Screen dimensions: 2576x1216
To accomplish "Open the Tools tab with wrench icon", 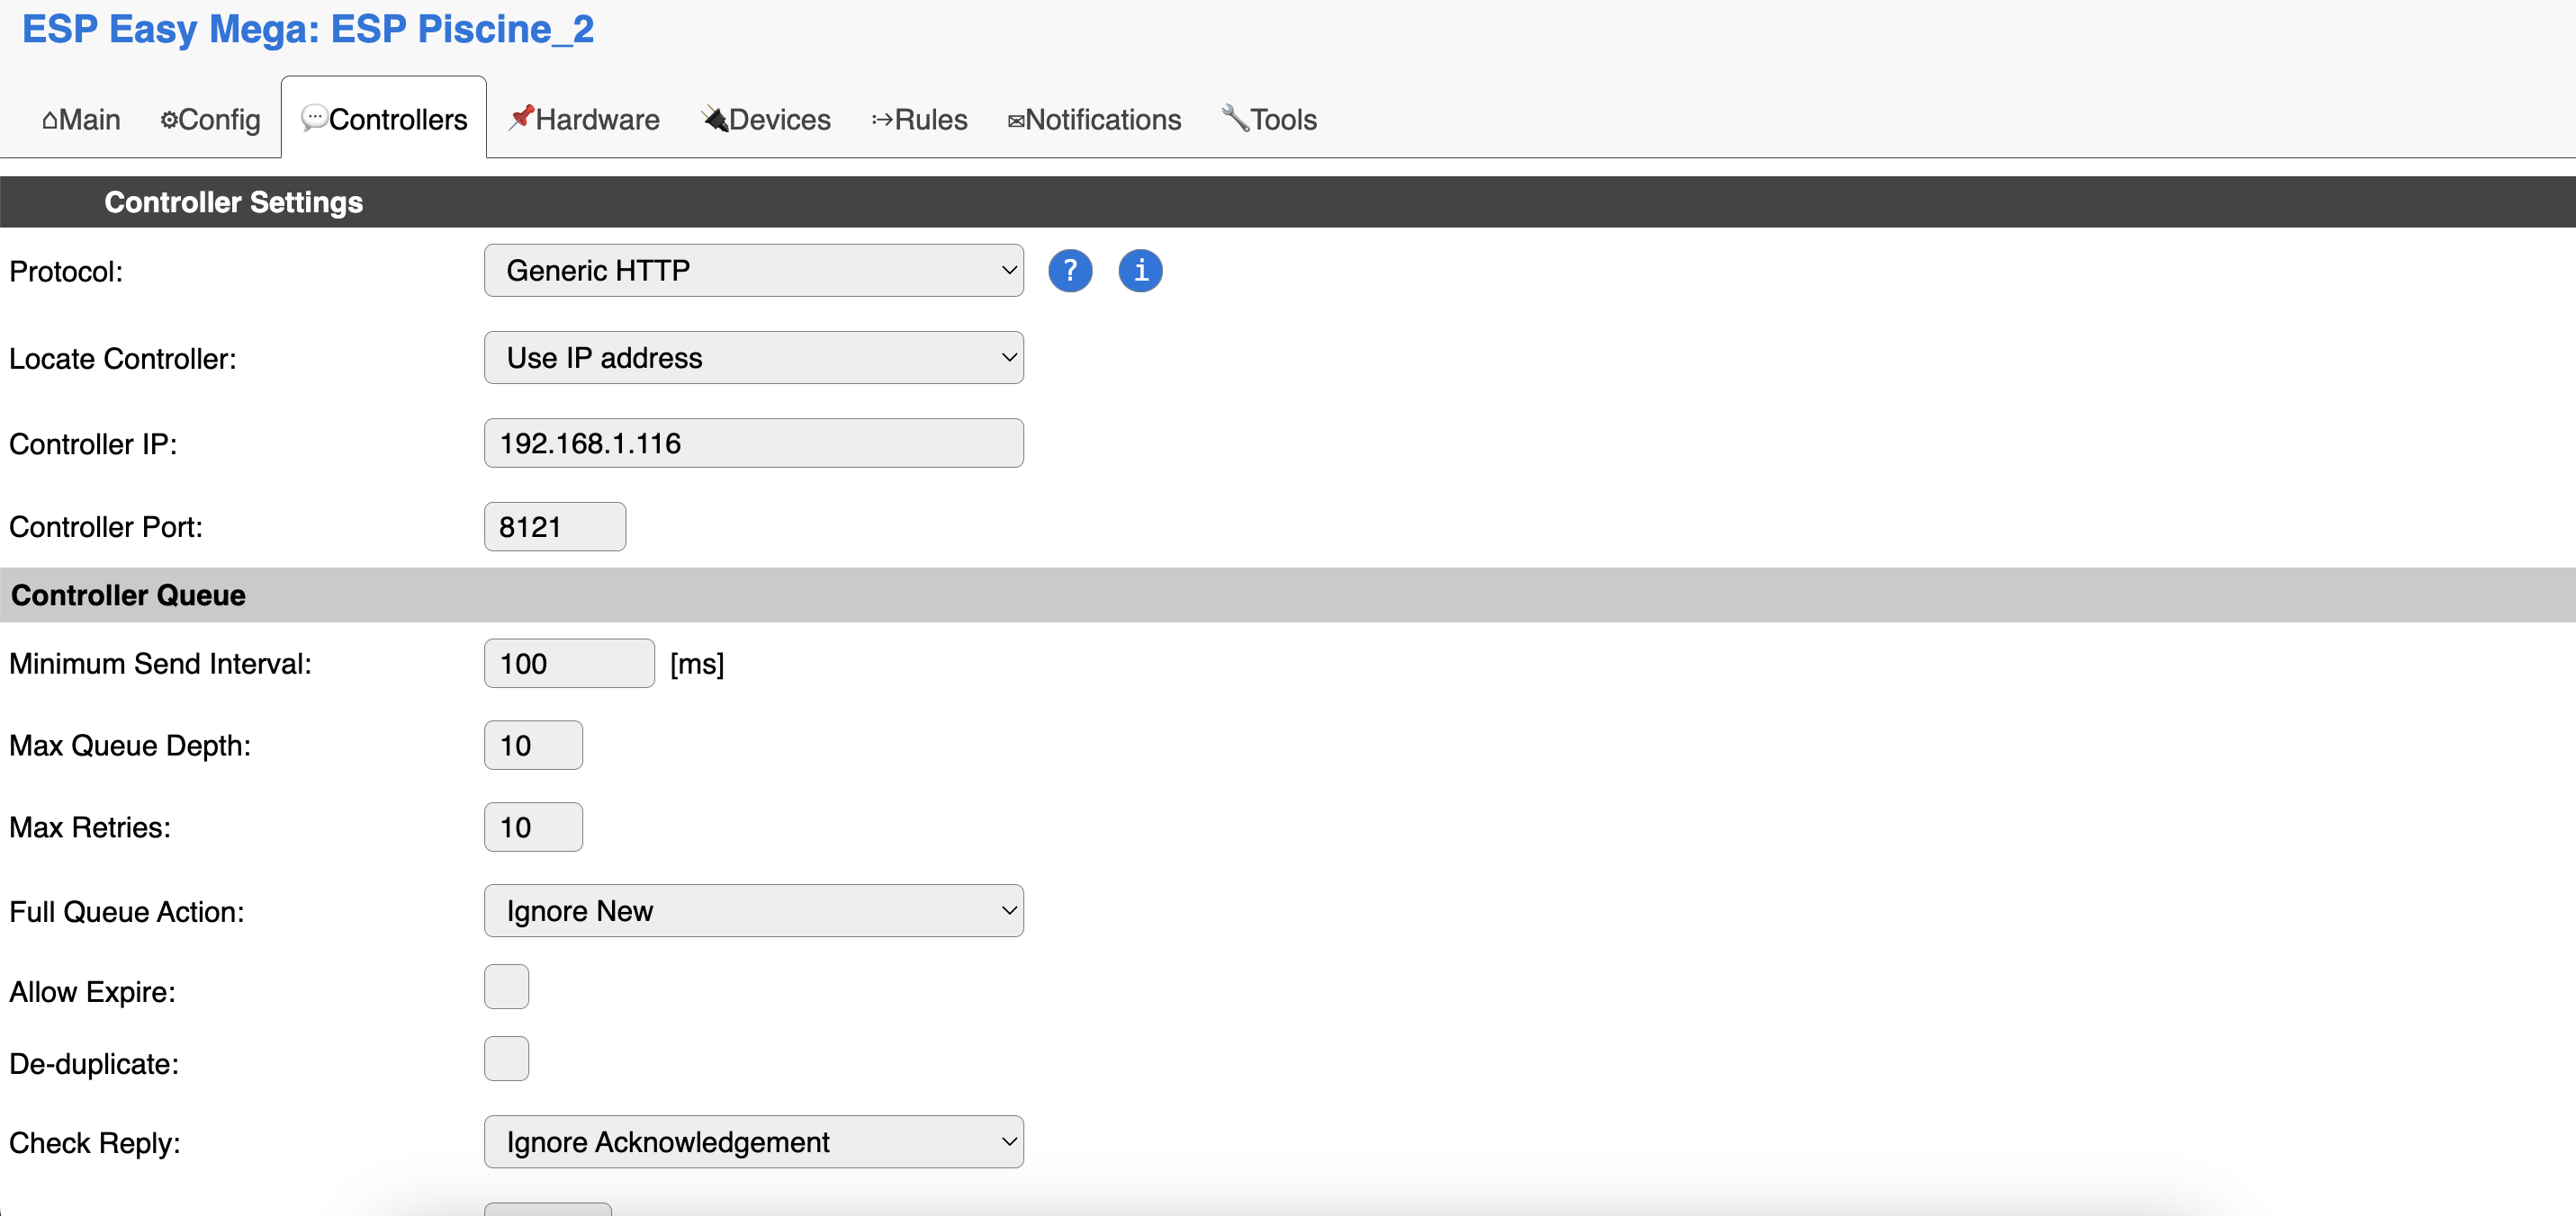I will coord(1269,120).
